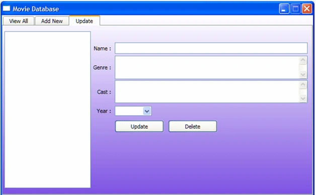Image resolution: width=316 pixels, height=195 pixels.
Task: Click Genre box scroll up arrow
Action: pos(303,60)
